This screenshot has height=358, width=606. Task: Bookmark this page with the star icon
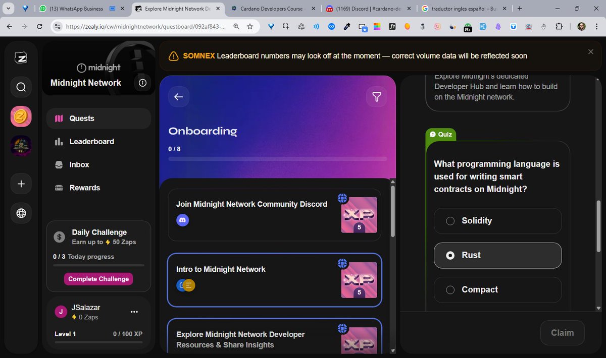pyautogui.click(x=250, y=26)
